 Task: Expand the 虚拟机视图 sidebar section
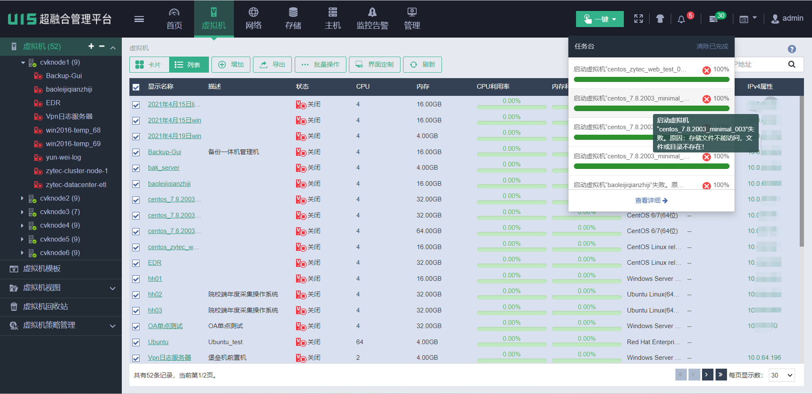112,288
